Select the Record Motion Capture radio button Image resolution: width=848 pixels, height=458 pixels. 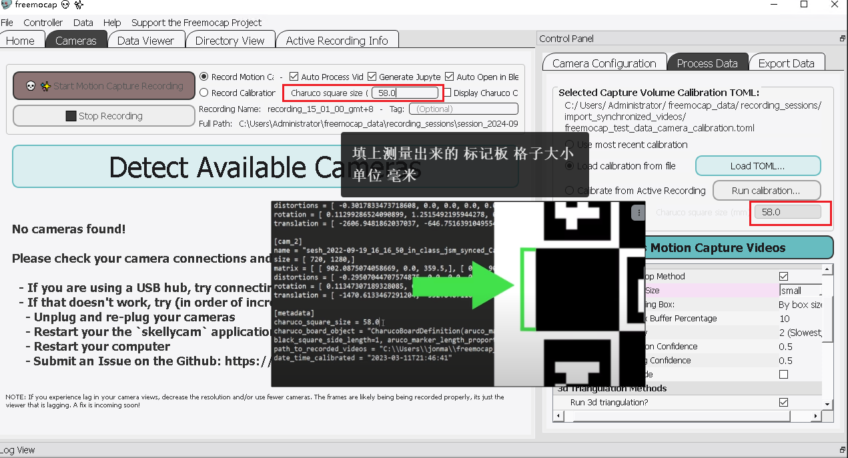204,77
